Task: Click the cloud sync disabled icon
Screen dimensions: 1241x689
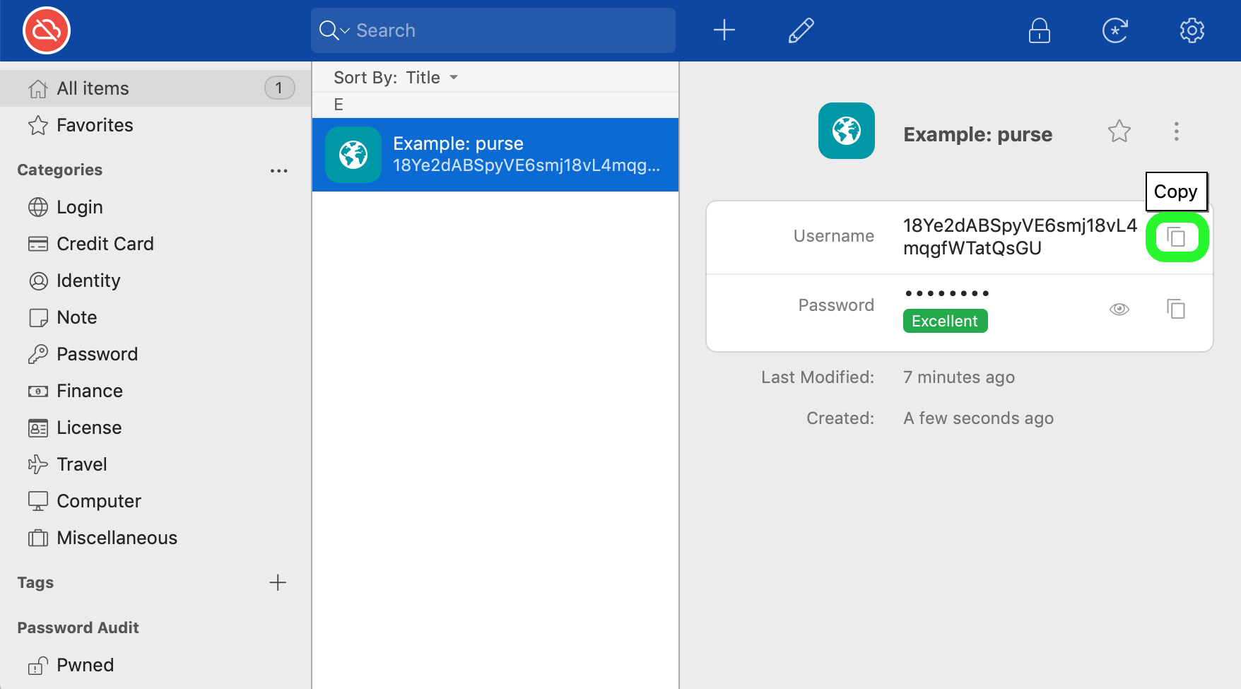Action: point(47,30)
